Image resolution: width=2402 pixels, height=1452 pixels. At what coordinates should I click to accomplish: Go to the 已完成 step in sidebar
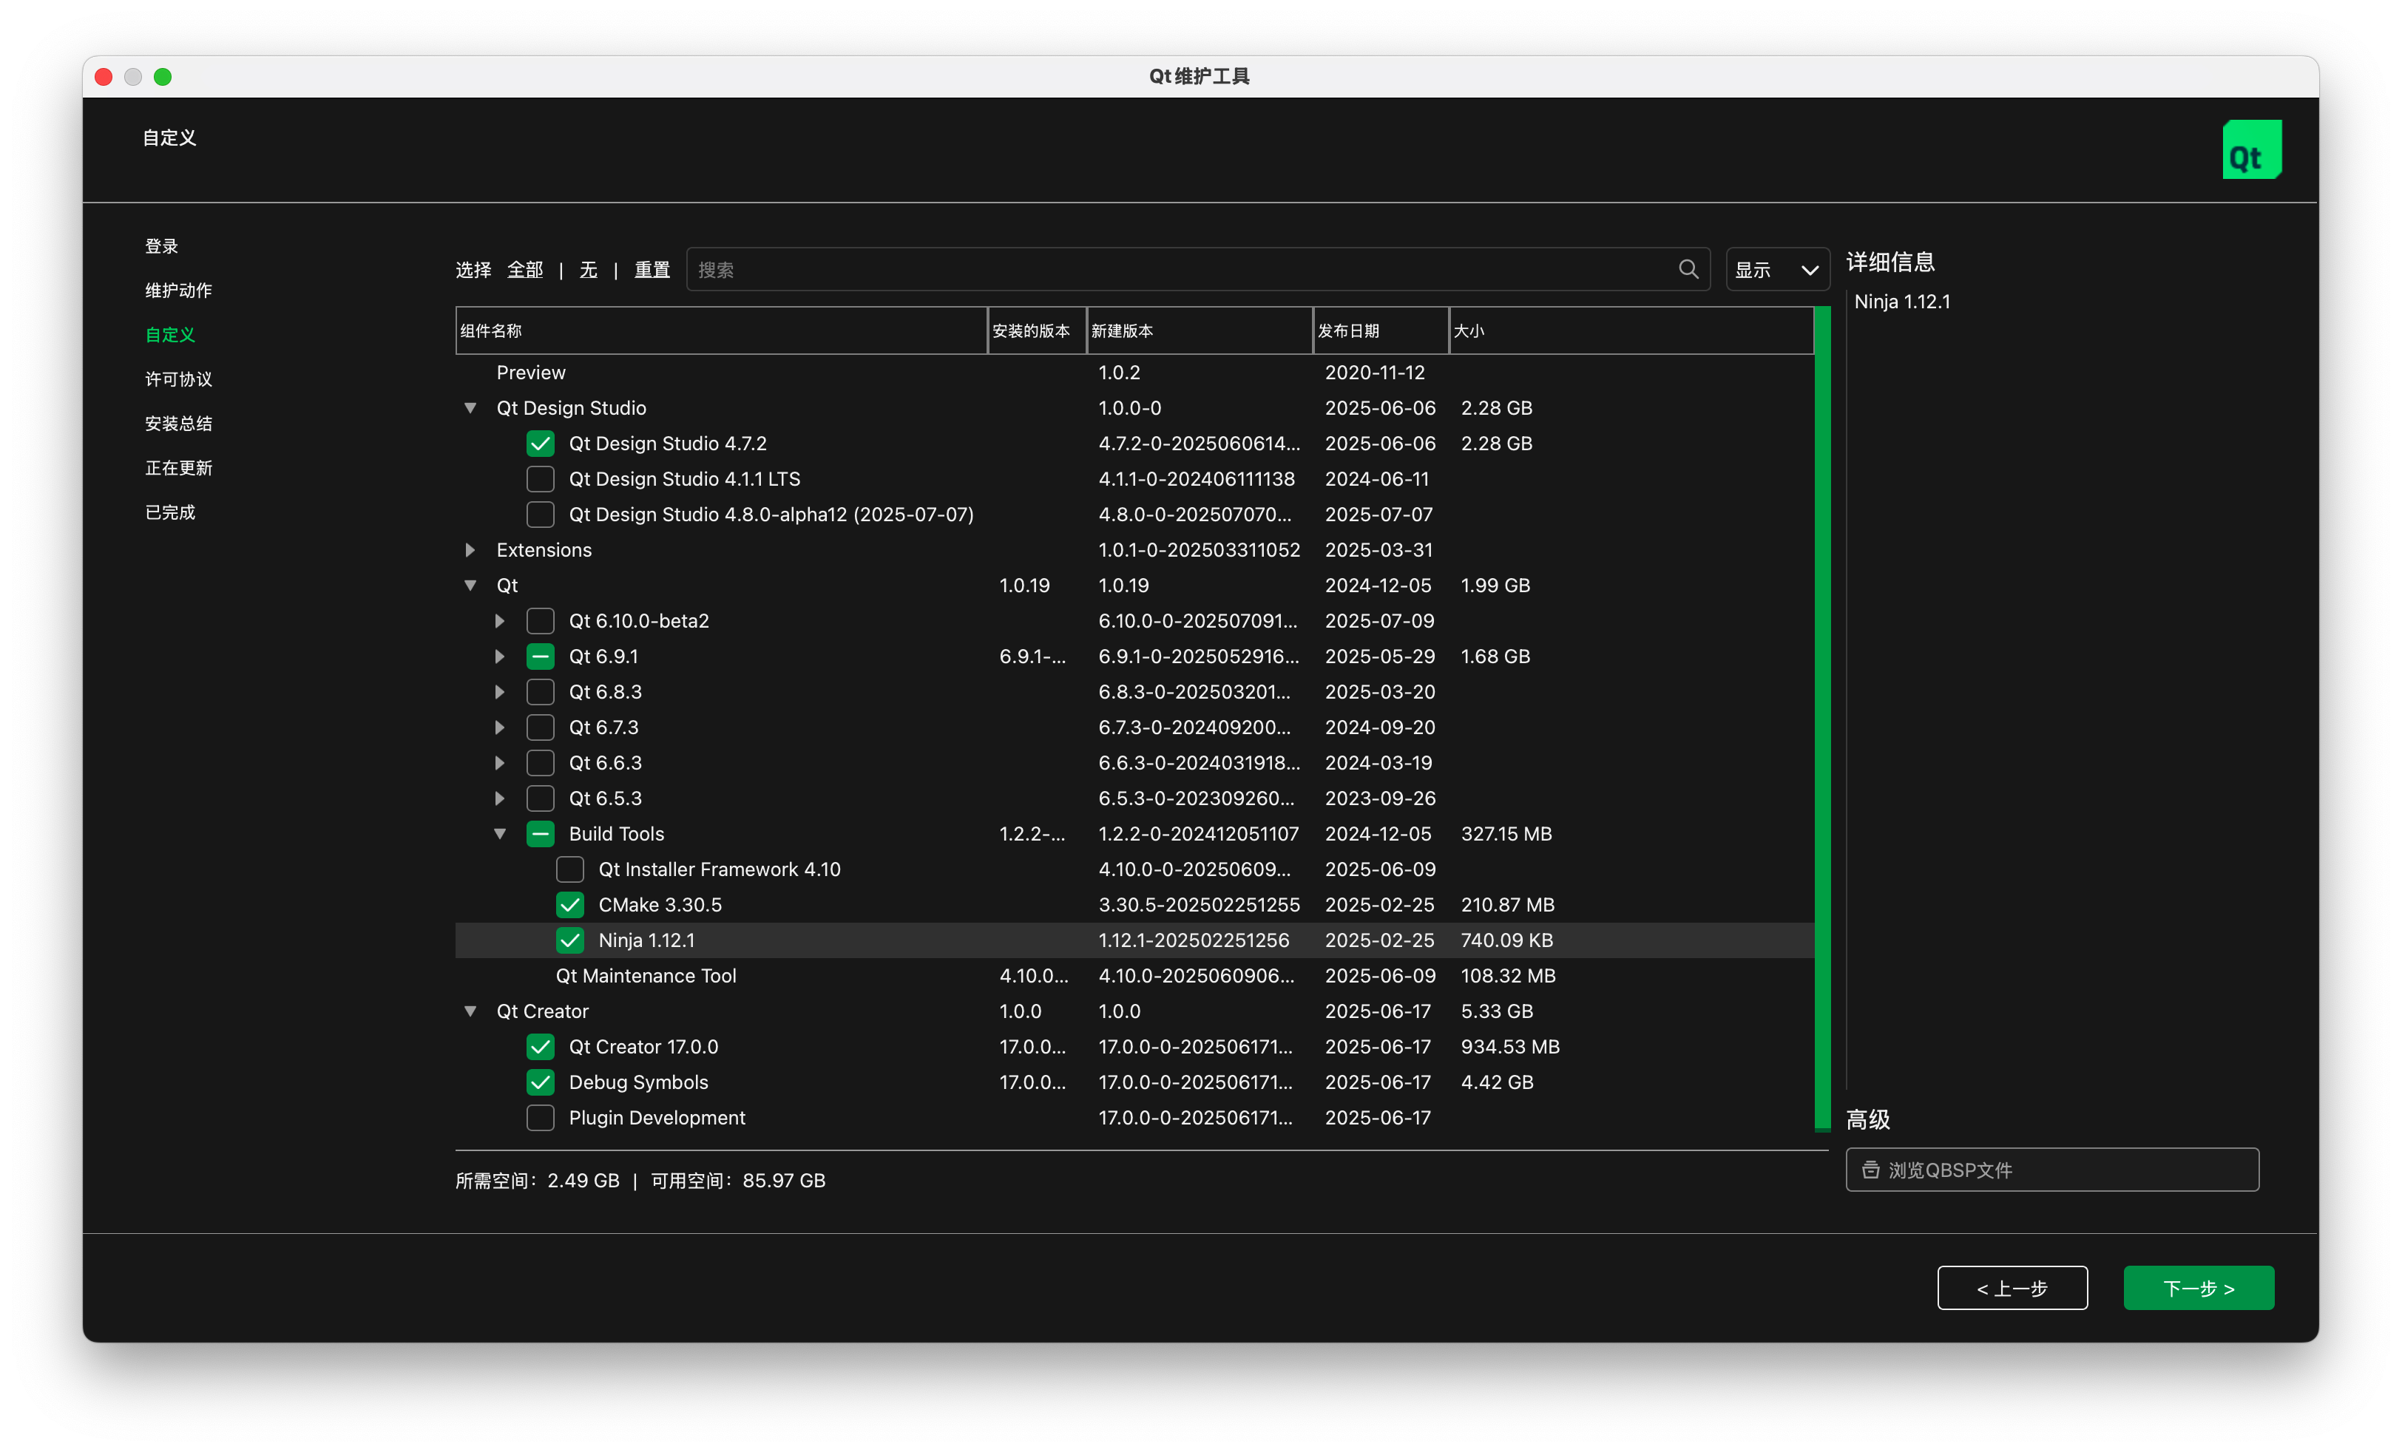(x=171, y=512)
